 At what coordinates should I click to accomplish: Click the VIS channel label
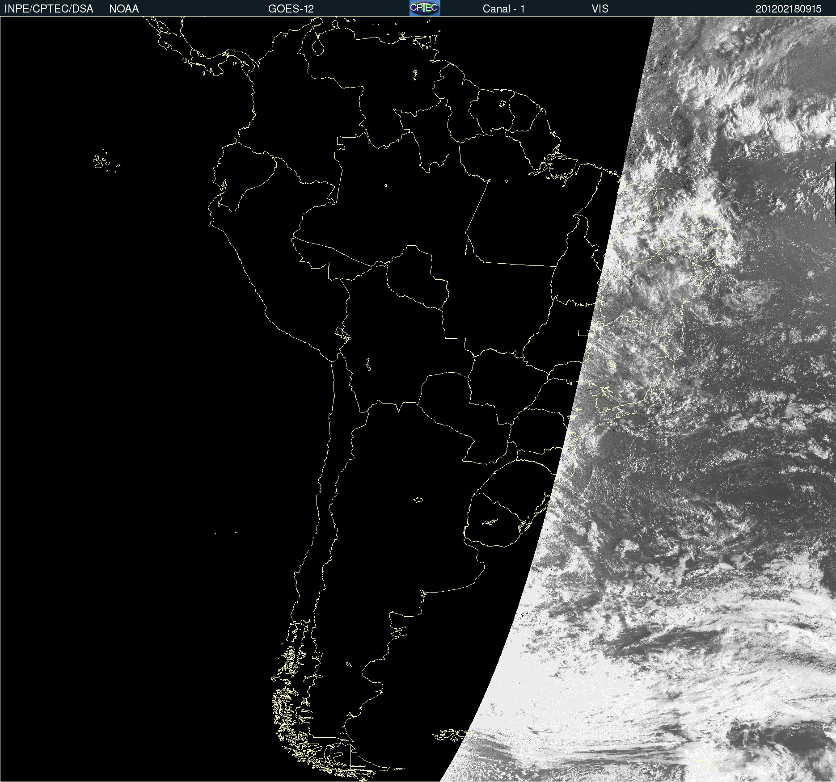[x=600, y=9]
